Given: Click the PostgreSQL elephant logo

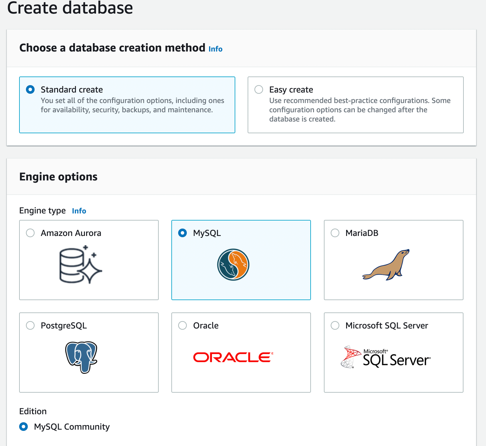Looking at the screenshot, I should pos(81,357).
